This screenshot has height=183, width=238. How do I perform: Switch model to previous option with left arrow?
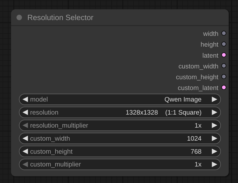coord(25,99)
